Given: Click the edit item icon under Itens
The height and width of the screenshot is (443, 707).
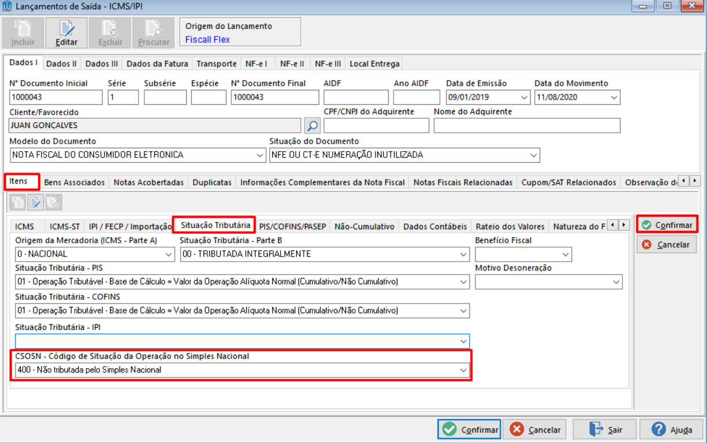Looking at the screenshot, I should [36, 202].
